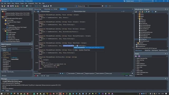Toggle the Search selection checkbox
This screenshot has width=169, height=95.
[x=96, y=73]
